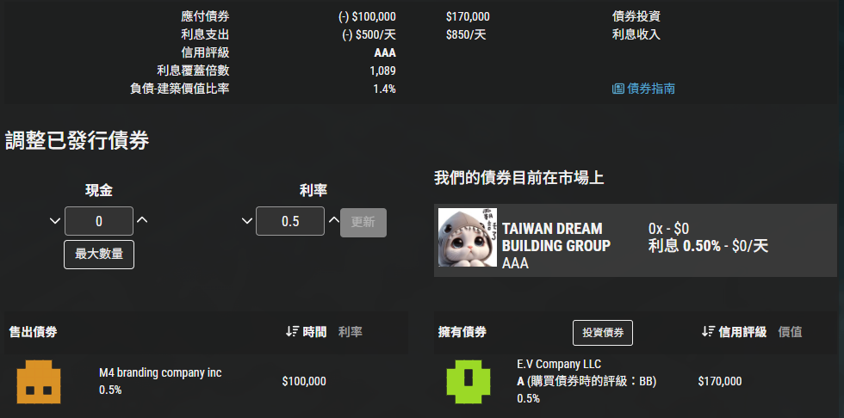Click the 最大數量 button

click(x=99, y=255)
